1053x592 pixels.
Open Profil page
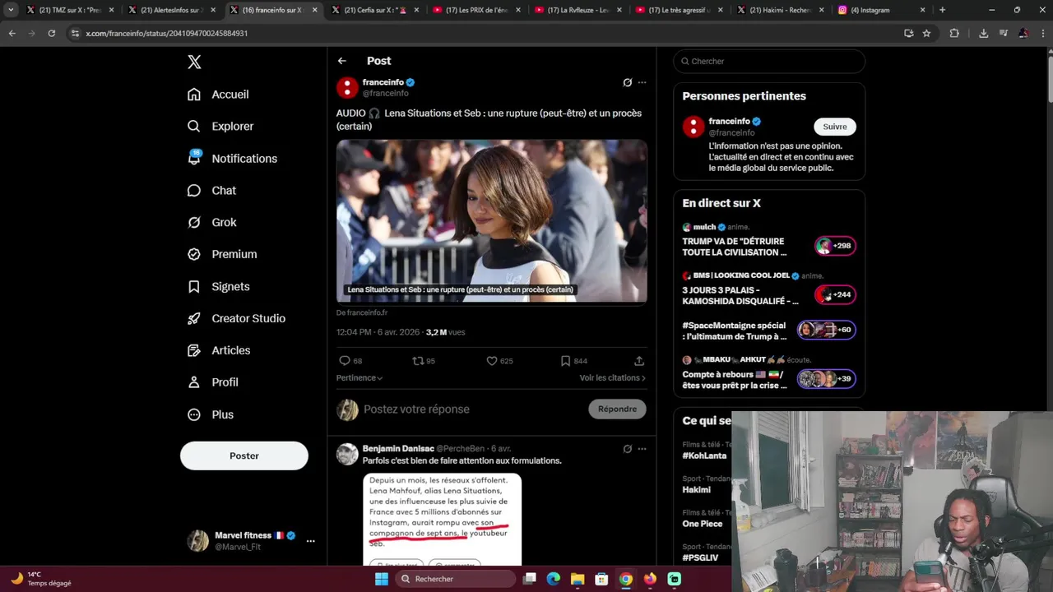pyautogui.click(x=212, y=383)
